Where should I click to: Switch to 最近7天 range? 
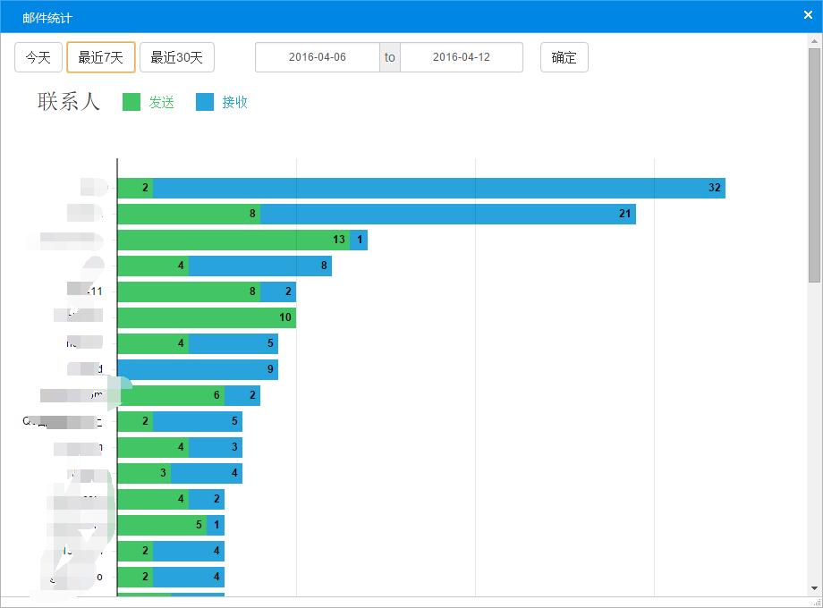[x=101, y=57]
